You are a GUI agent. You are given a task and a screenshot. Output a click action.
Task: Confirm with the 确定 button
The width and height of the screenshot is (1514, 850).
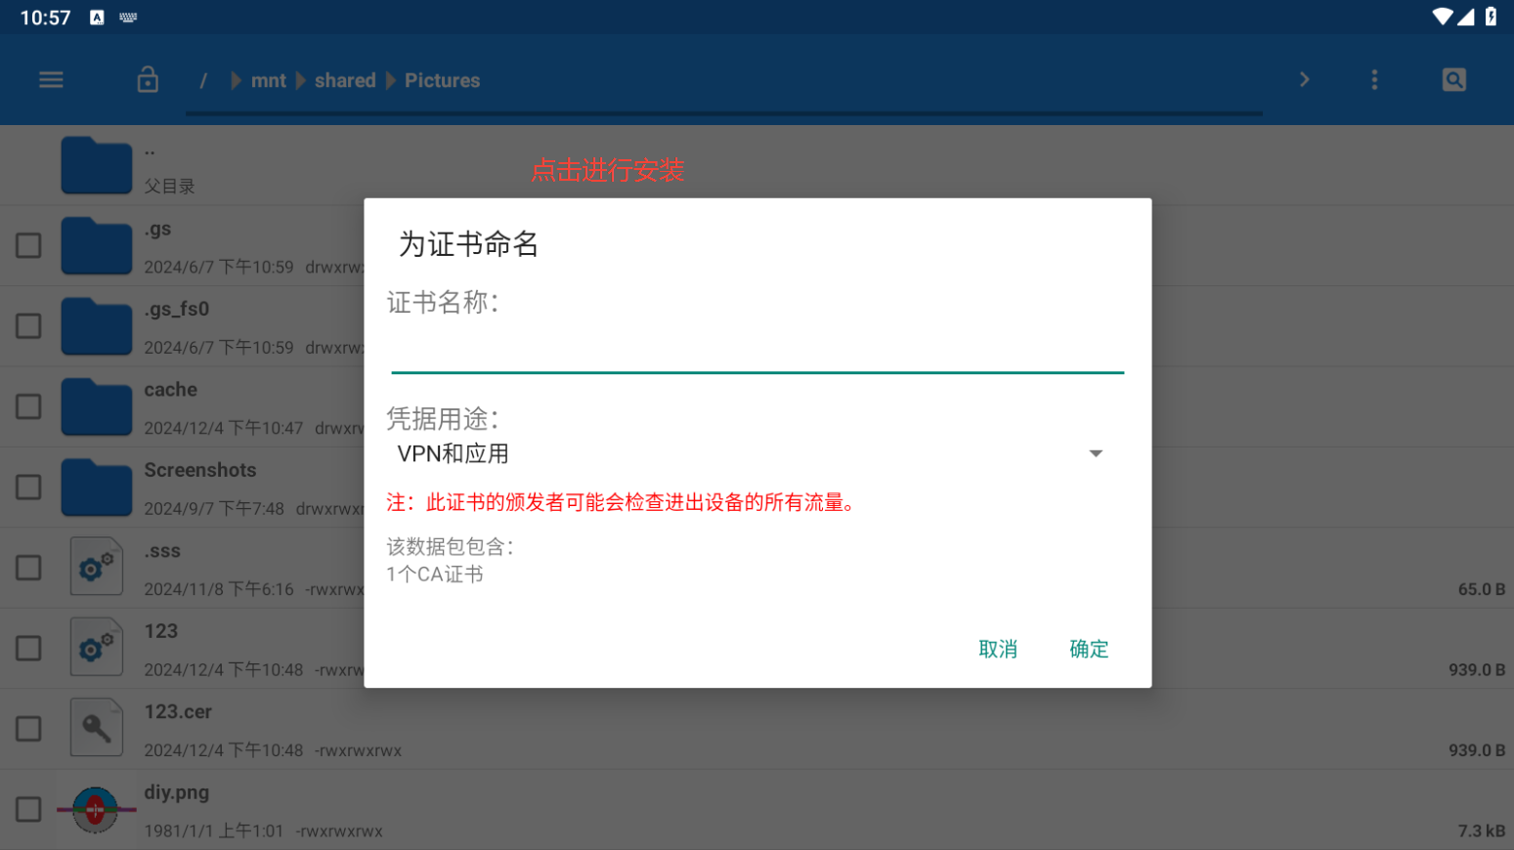(1089, 649)
